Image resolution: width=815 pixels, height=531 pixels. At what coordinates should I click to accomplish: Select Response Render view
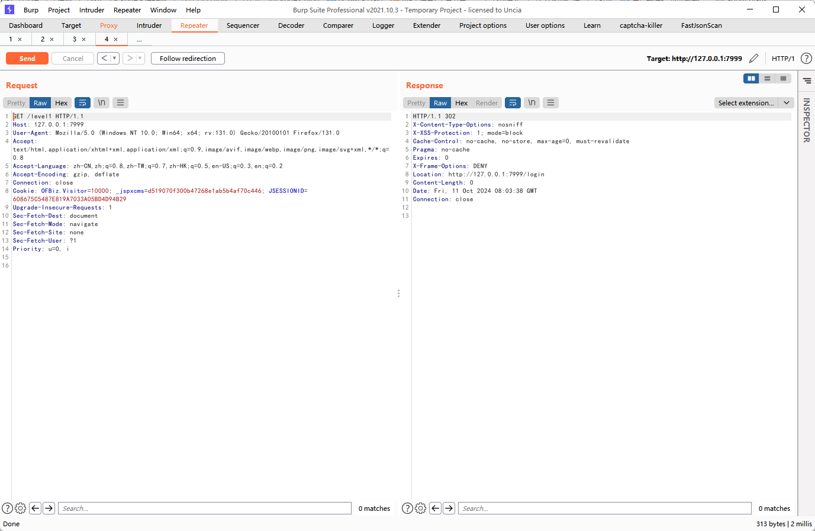pyautogui.click(x=487, y=103)
